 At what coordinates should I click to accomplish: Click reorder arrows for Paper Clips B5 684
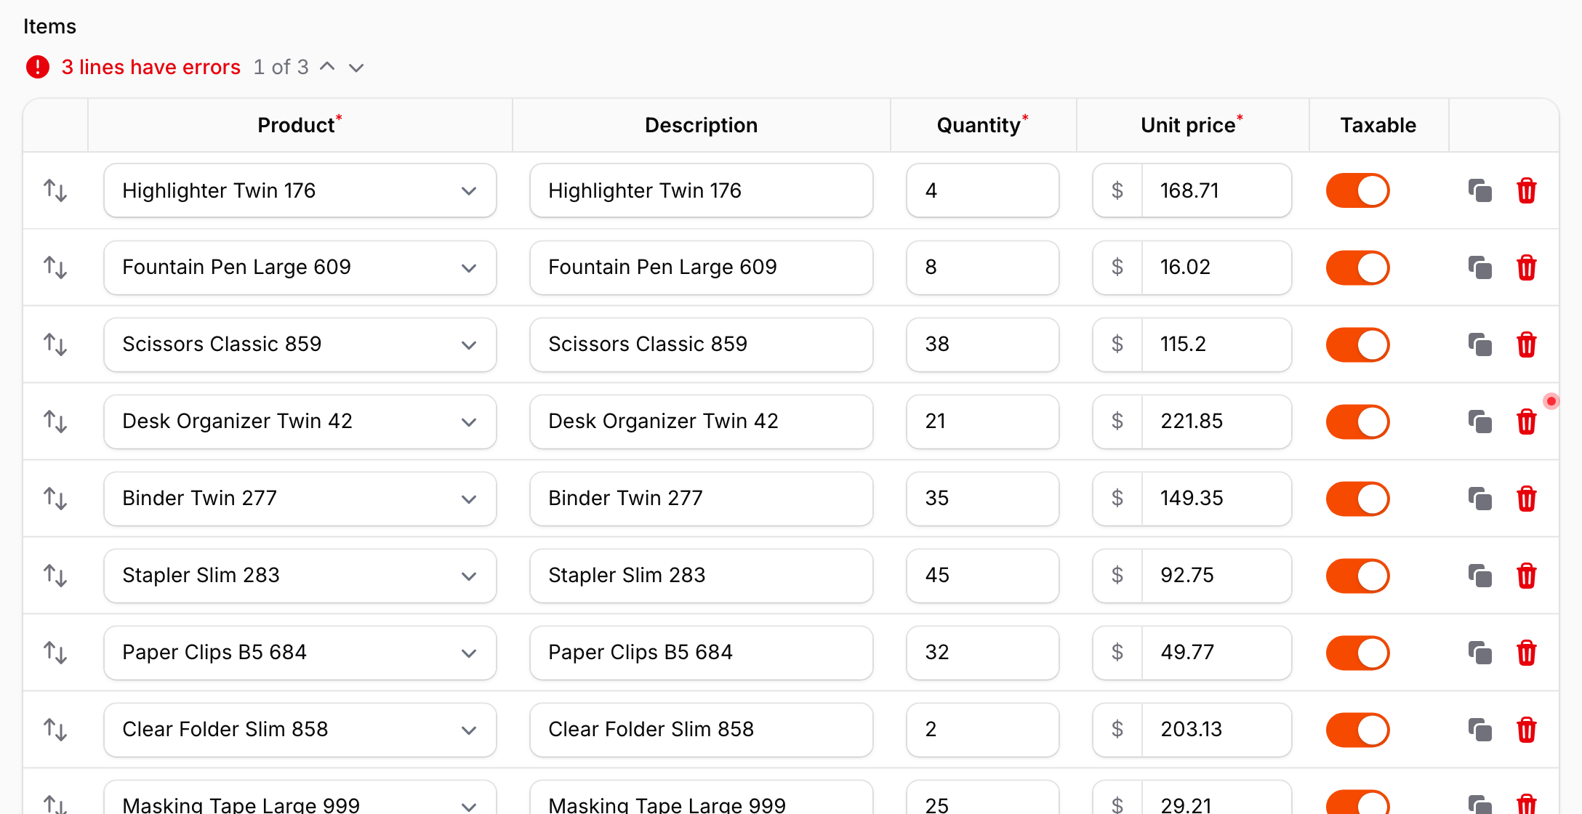click(x=55, y=653)
